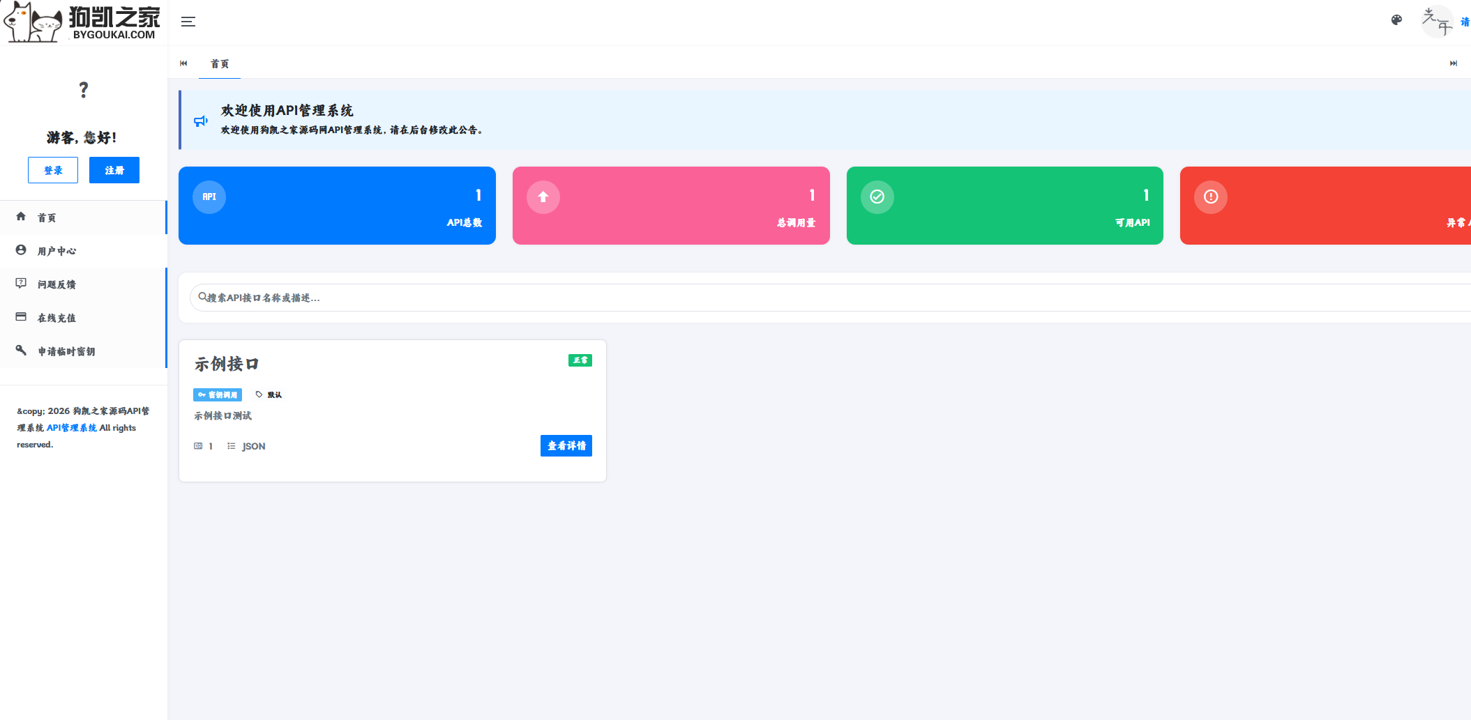This screenshot has height=720, width=1471.
Task: Click the upward arrow icon on the 总调用量 card
Action: [543, 197]
